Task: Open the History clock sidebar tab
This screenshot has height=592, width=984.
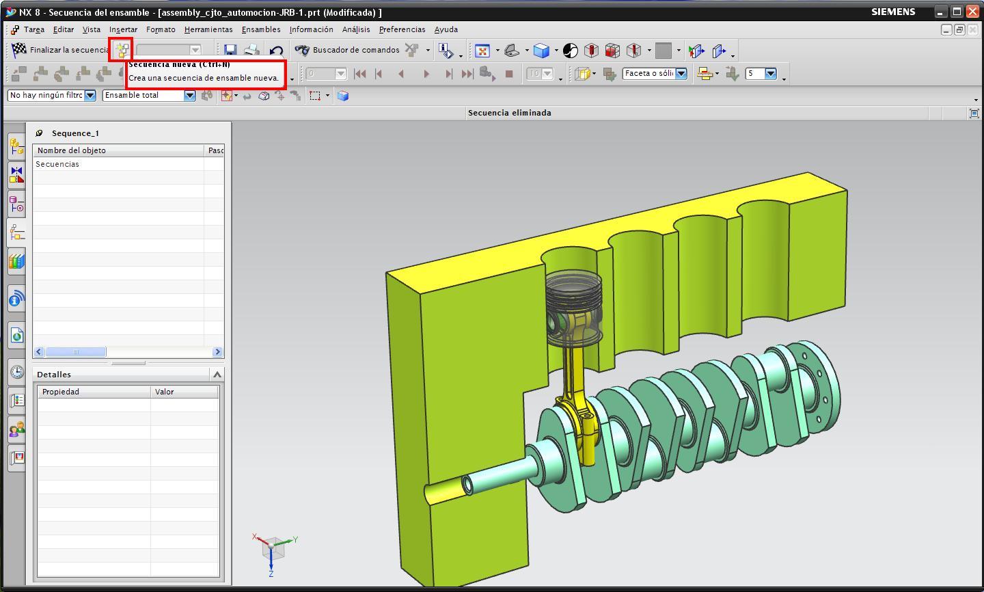Action: point(16,371)
